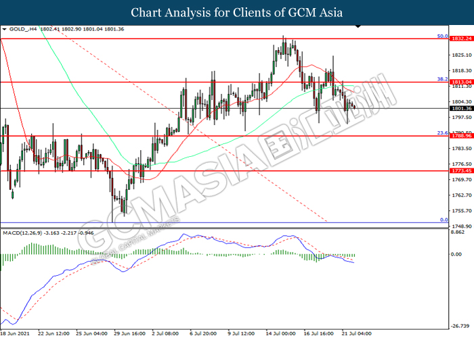Select the 50.0 Fibonacci level label
The image size is (474, 338).
click(x=443, y=37)
